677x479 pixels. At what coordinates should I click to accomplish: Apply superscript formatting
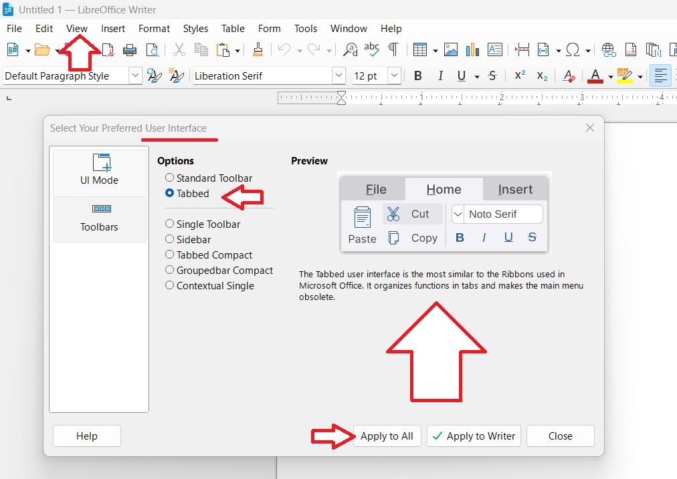click(x=520, y=75)
